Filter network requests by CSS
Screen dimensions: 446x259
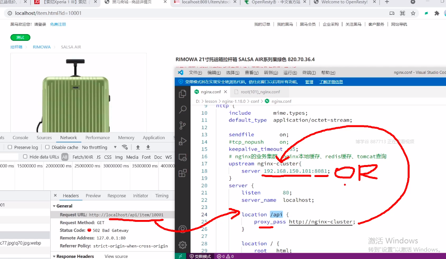coord(108,157)
